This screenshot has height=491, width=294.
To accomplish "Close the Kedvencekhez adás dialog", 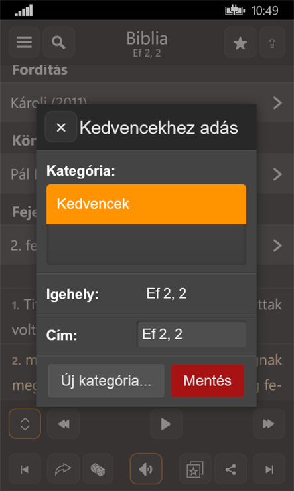I will click(61, 127).
